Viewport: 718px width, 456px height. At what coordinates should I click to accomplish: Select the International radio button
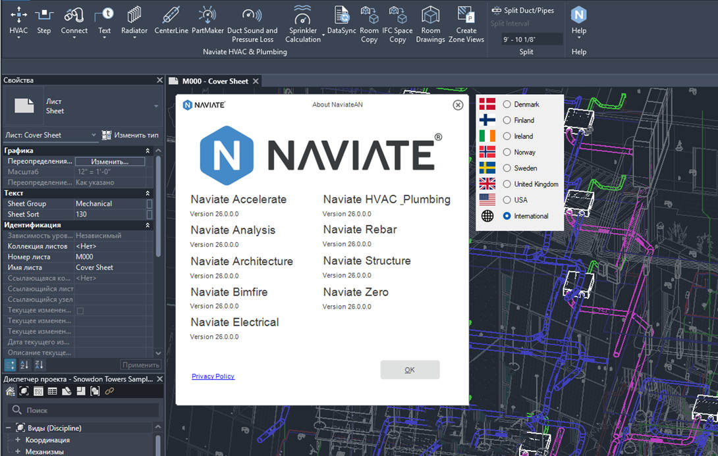(507, 216)
